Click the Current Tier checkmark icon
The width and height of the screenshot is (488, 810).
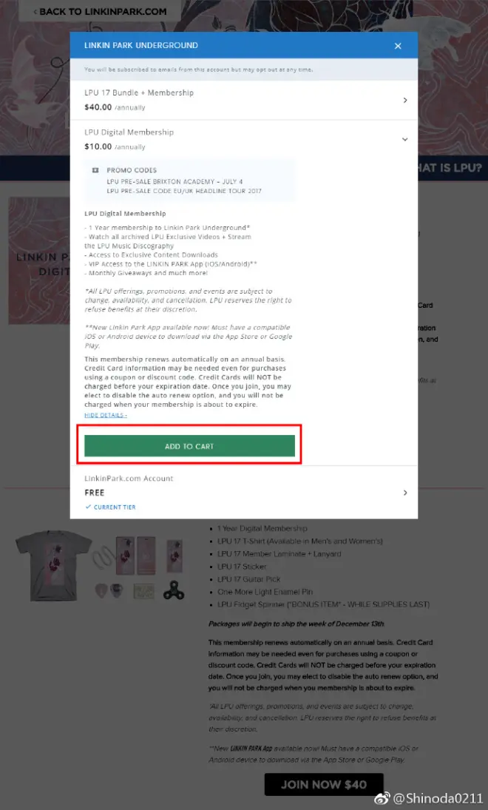tap(88, 507)
